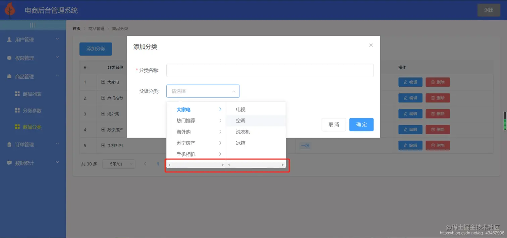Expand chevron on 用户管理 row
Viewport: 507px width, 238px height.
(x=57, y=39)
